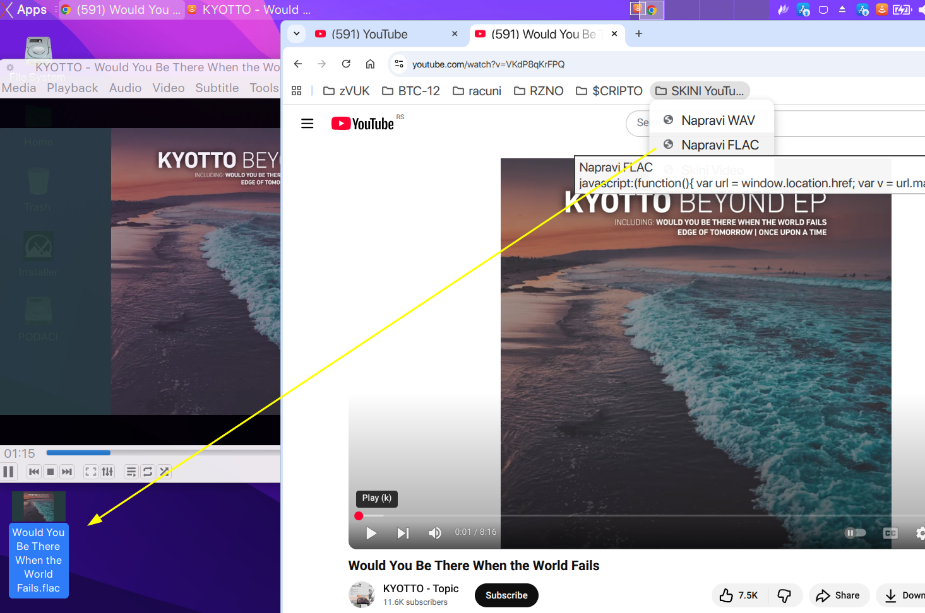Play the YouTube video
This screenshot has width=925, height=613.
tap(372, 534)
